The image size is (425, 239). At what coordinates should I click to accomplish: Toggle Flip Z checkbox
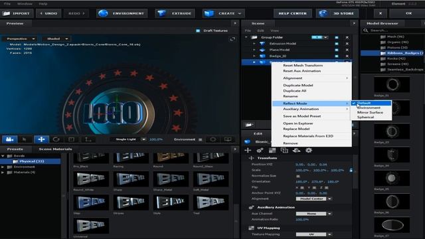coord(326,187)
